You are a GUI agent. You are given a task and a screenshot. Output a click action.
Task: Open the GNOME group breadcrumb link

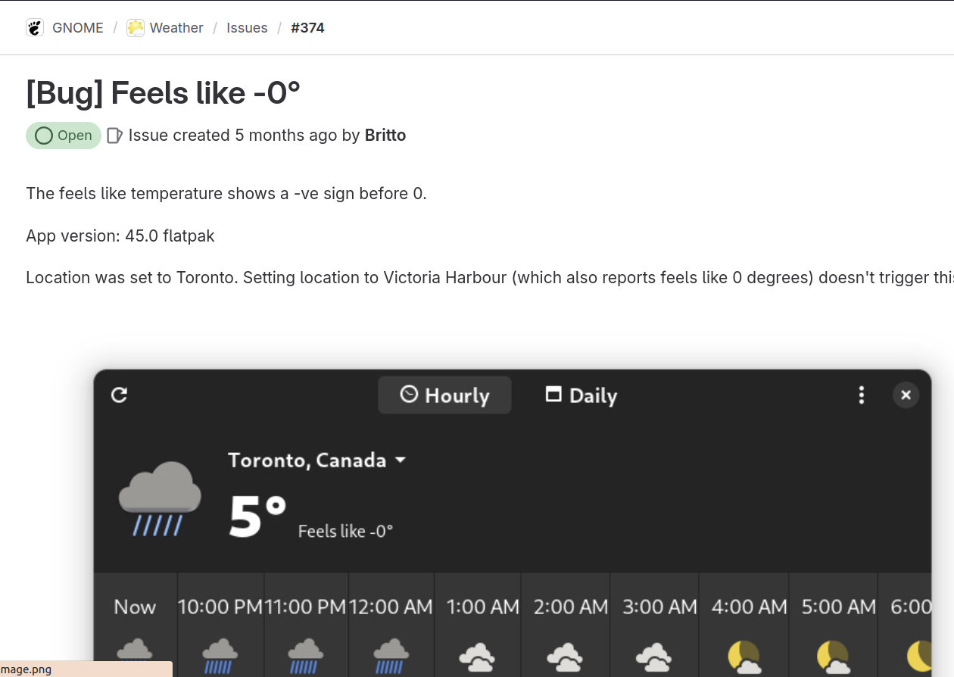click(x=77, y=28)
